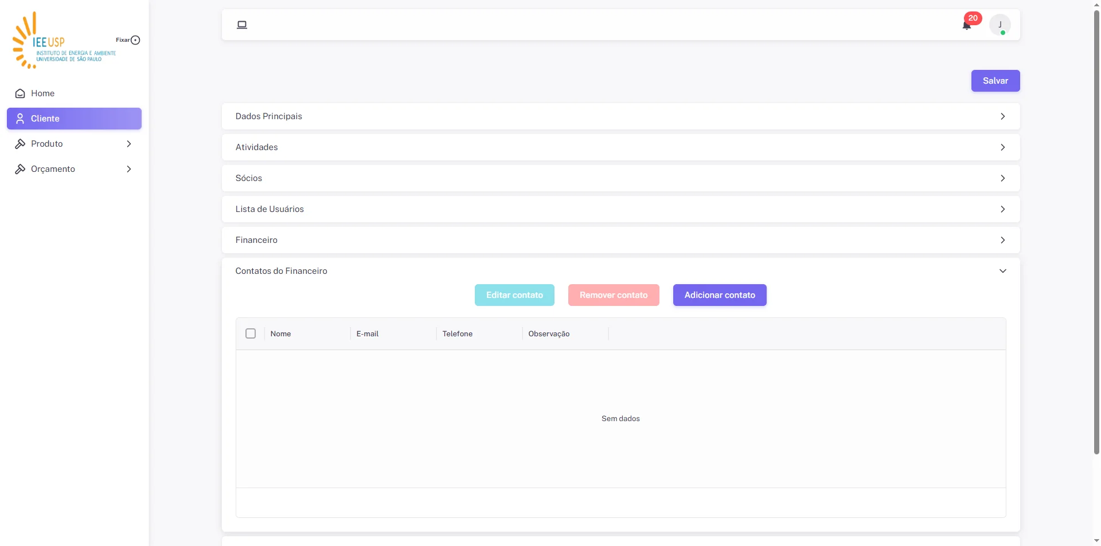Click the Adicionar contato button
The image size is (1101, 546).
click(720, 295)
